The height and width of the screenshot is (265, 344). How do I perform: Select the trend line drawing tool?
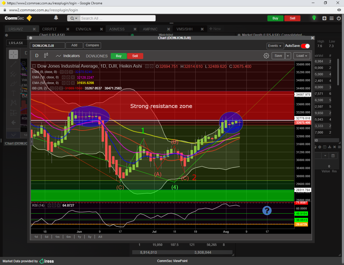click(x=13, y=64)
